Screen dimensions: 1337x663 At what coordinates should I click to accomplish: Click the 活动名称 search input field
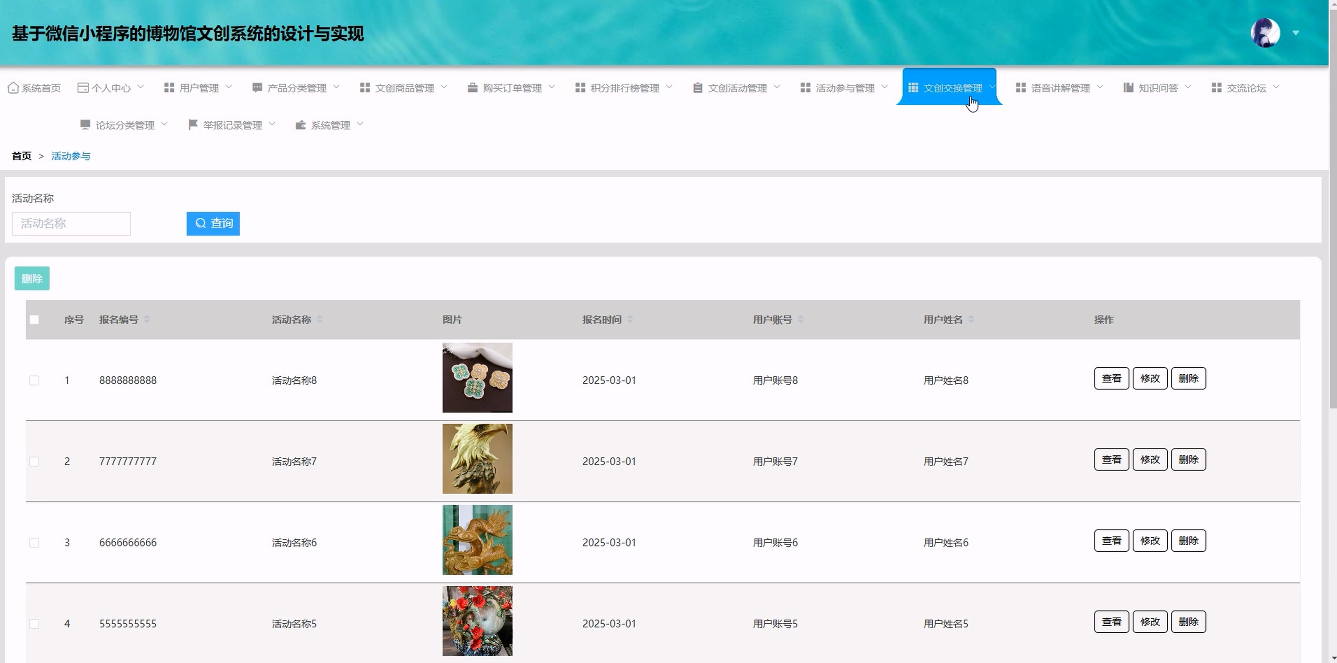click(71, 223)
